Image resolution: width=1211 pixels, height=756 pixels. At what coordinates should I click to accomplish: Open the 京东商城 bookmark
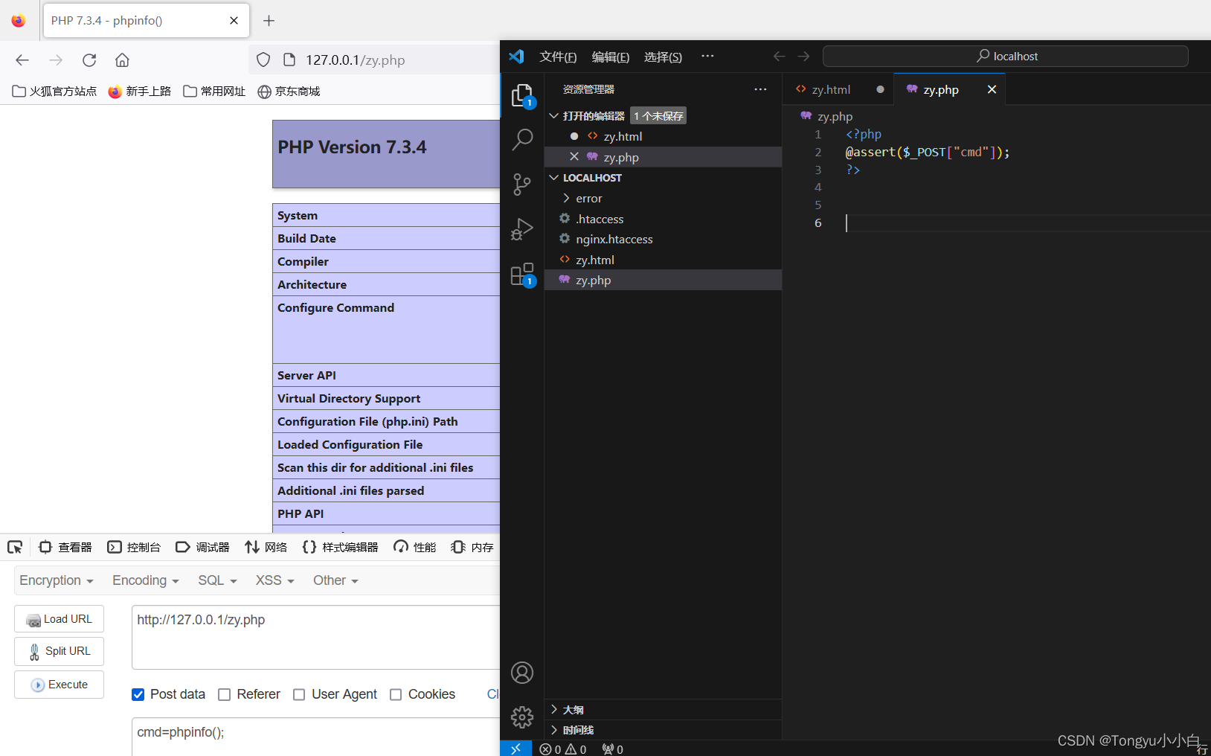coord(289,92)
